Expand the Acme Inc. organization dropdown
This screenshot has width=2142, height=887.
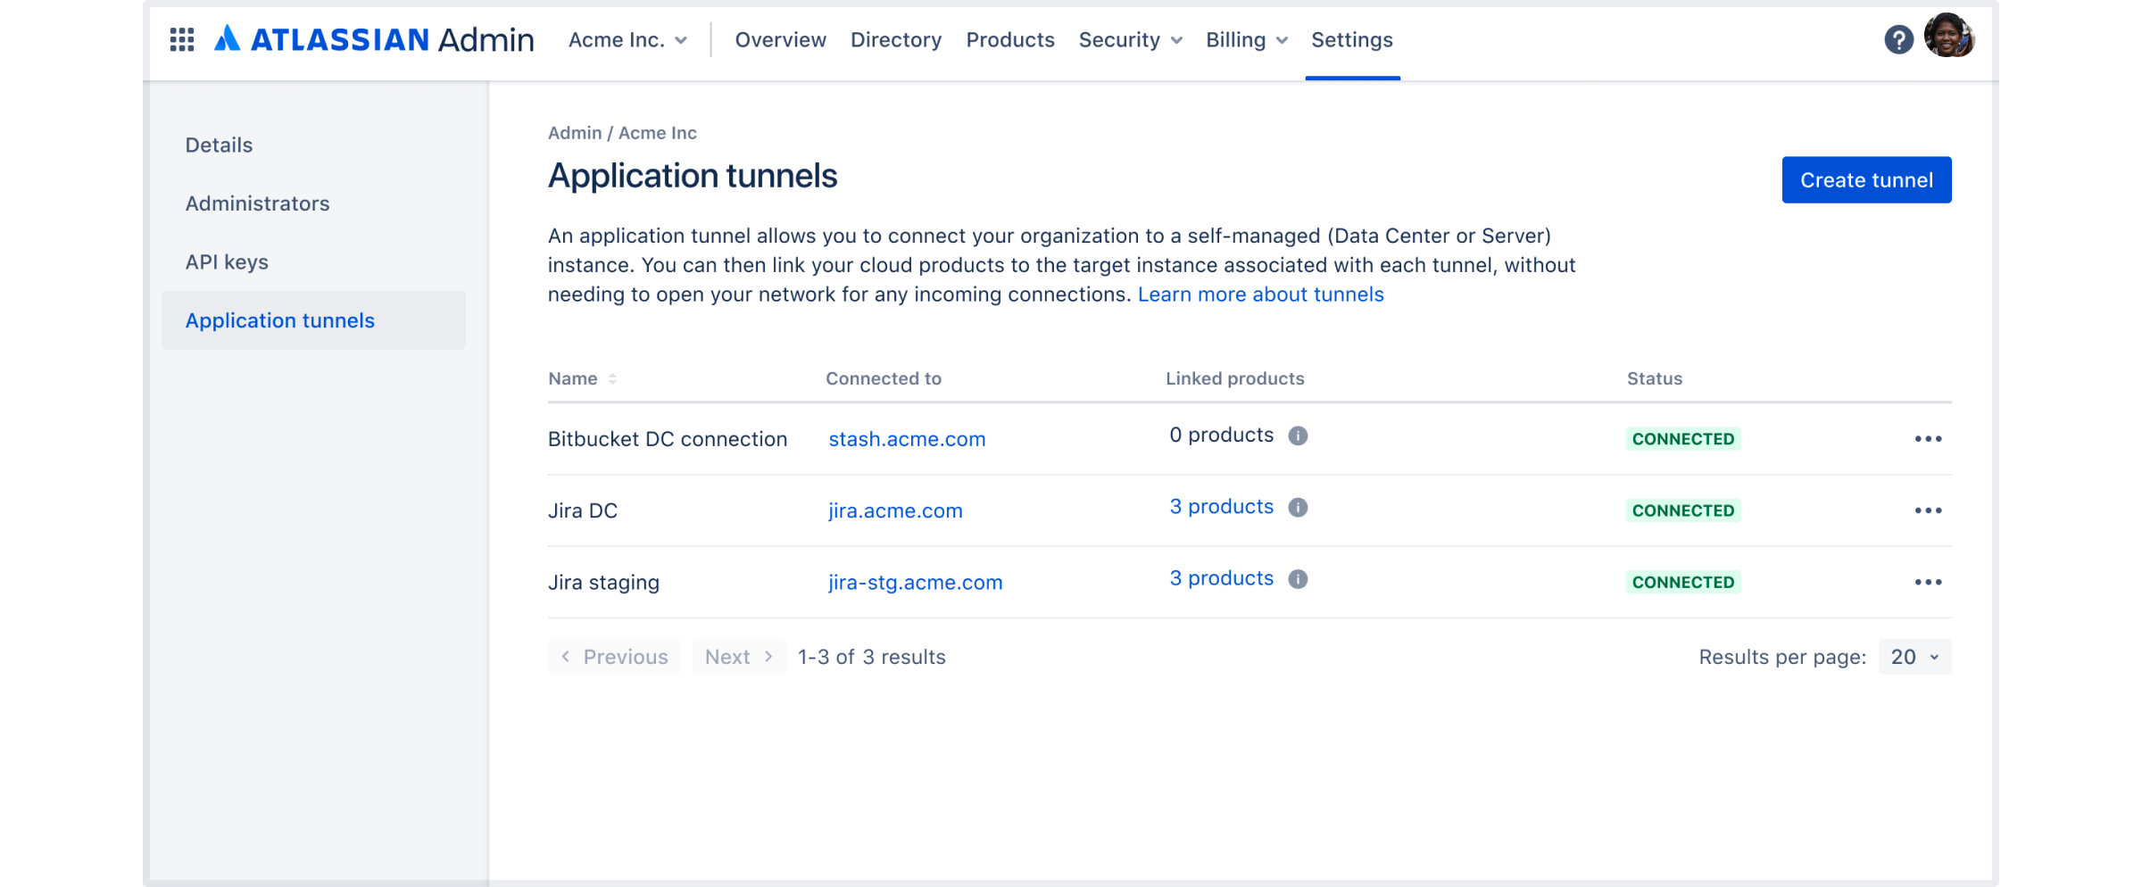click(x=628, y=40)
